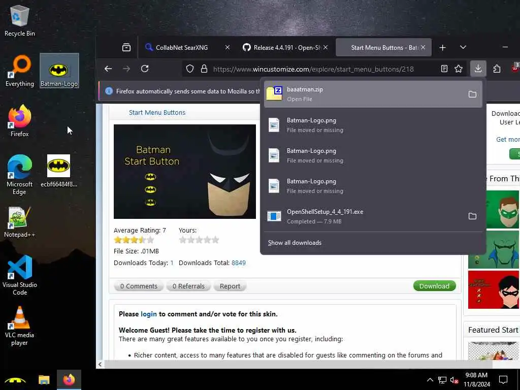Select ecbf66484f8 image file on desktop
This screenshot has height=390, width=520.
(x=59, y=171)
